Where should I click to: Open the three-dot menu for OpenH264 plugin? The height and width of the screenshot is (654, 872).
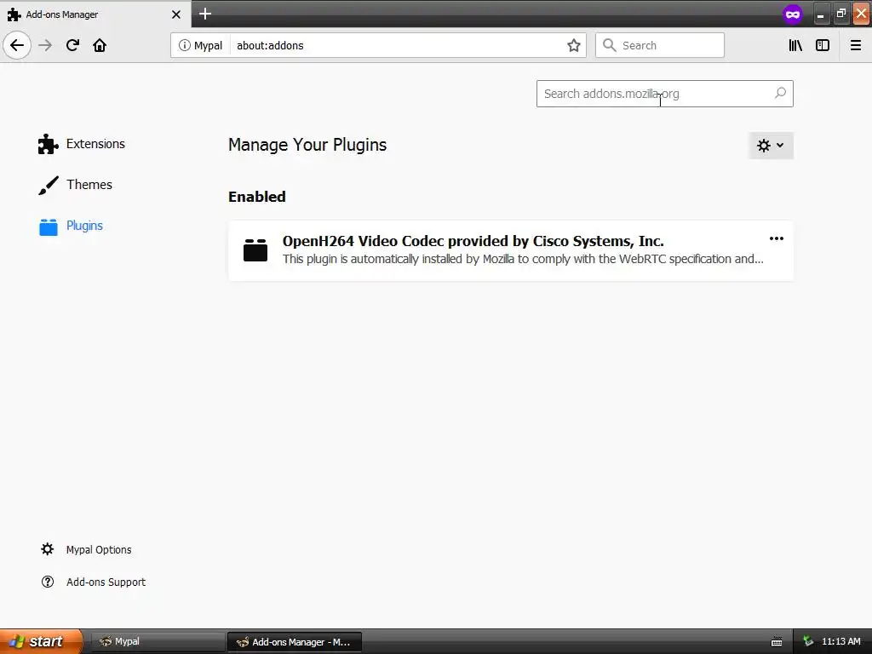coord(777,238)
